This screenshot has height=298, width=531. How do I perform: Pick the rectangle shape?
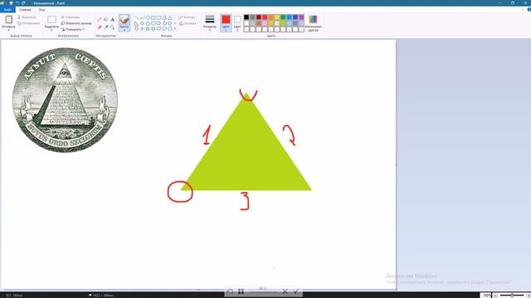153,17
